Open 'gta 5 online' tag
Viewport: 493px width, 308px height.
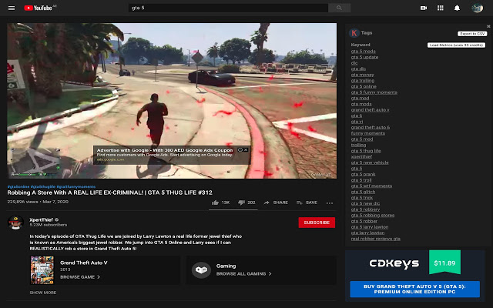pyautogui.click(x=364, y=86)
